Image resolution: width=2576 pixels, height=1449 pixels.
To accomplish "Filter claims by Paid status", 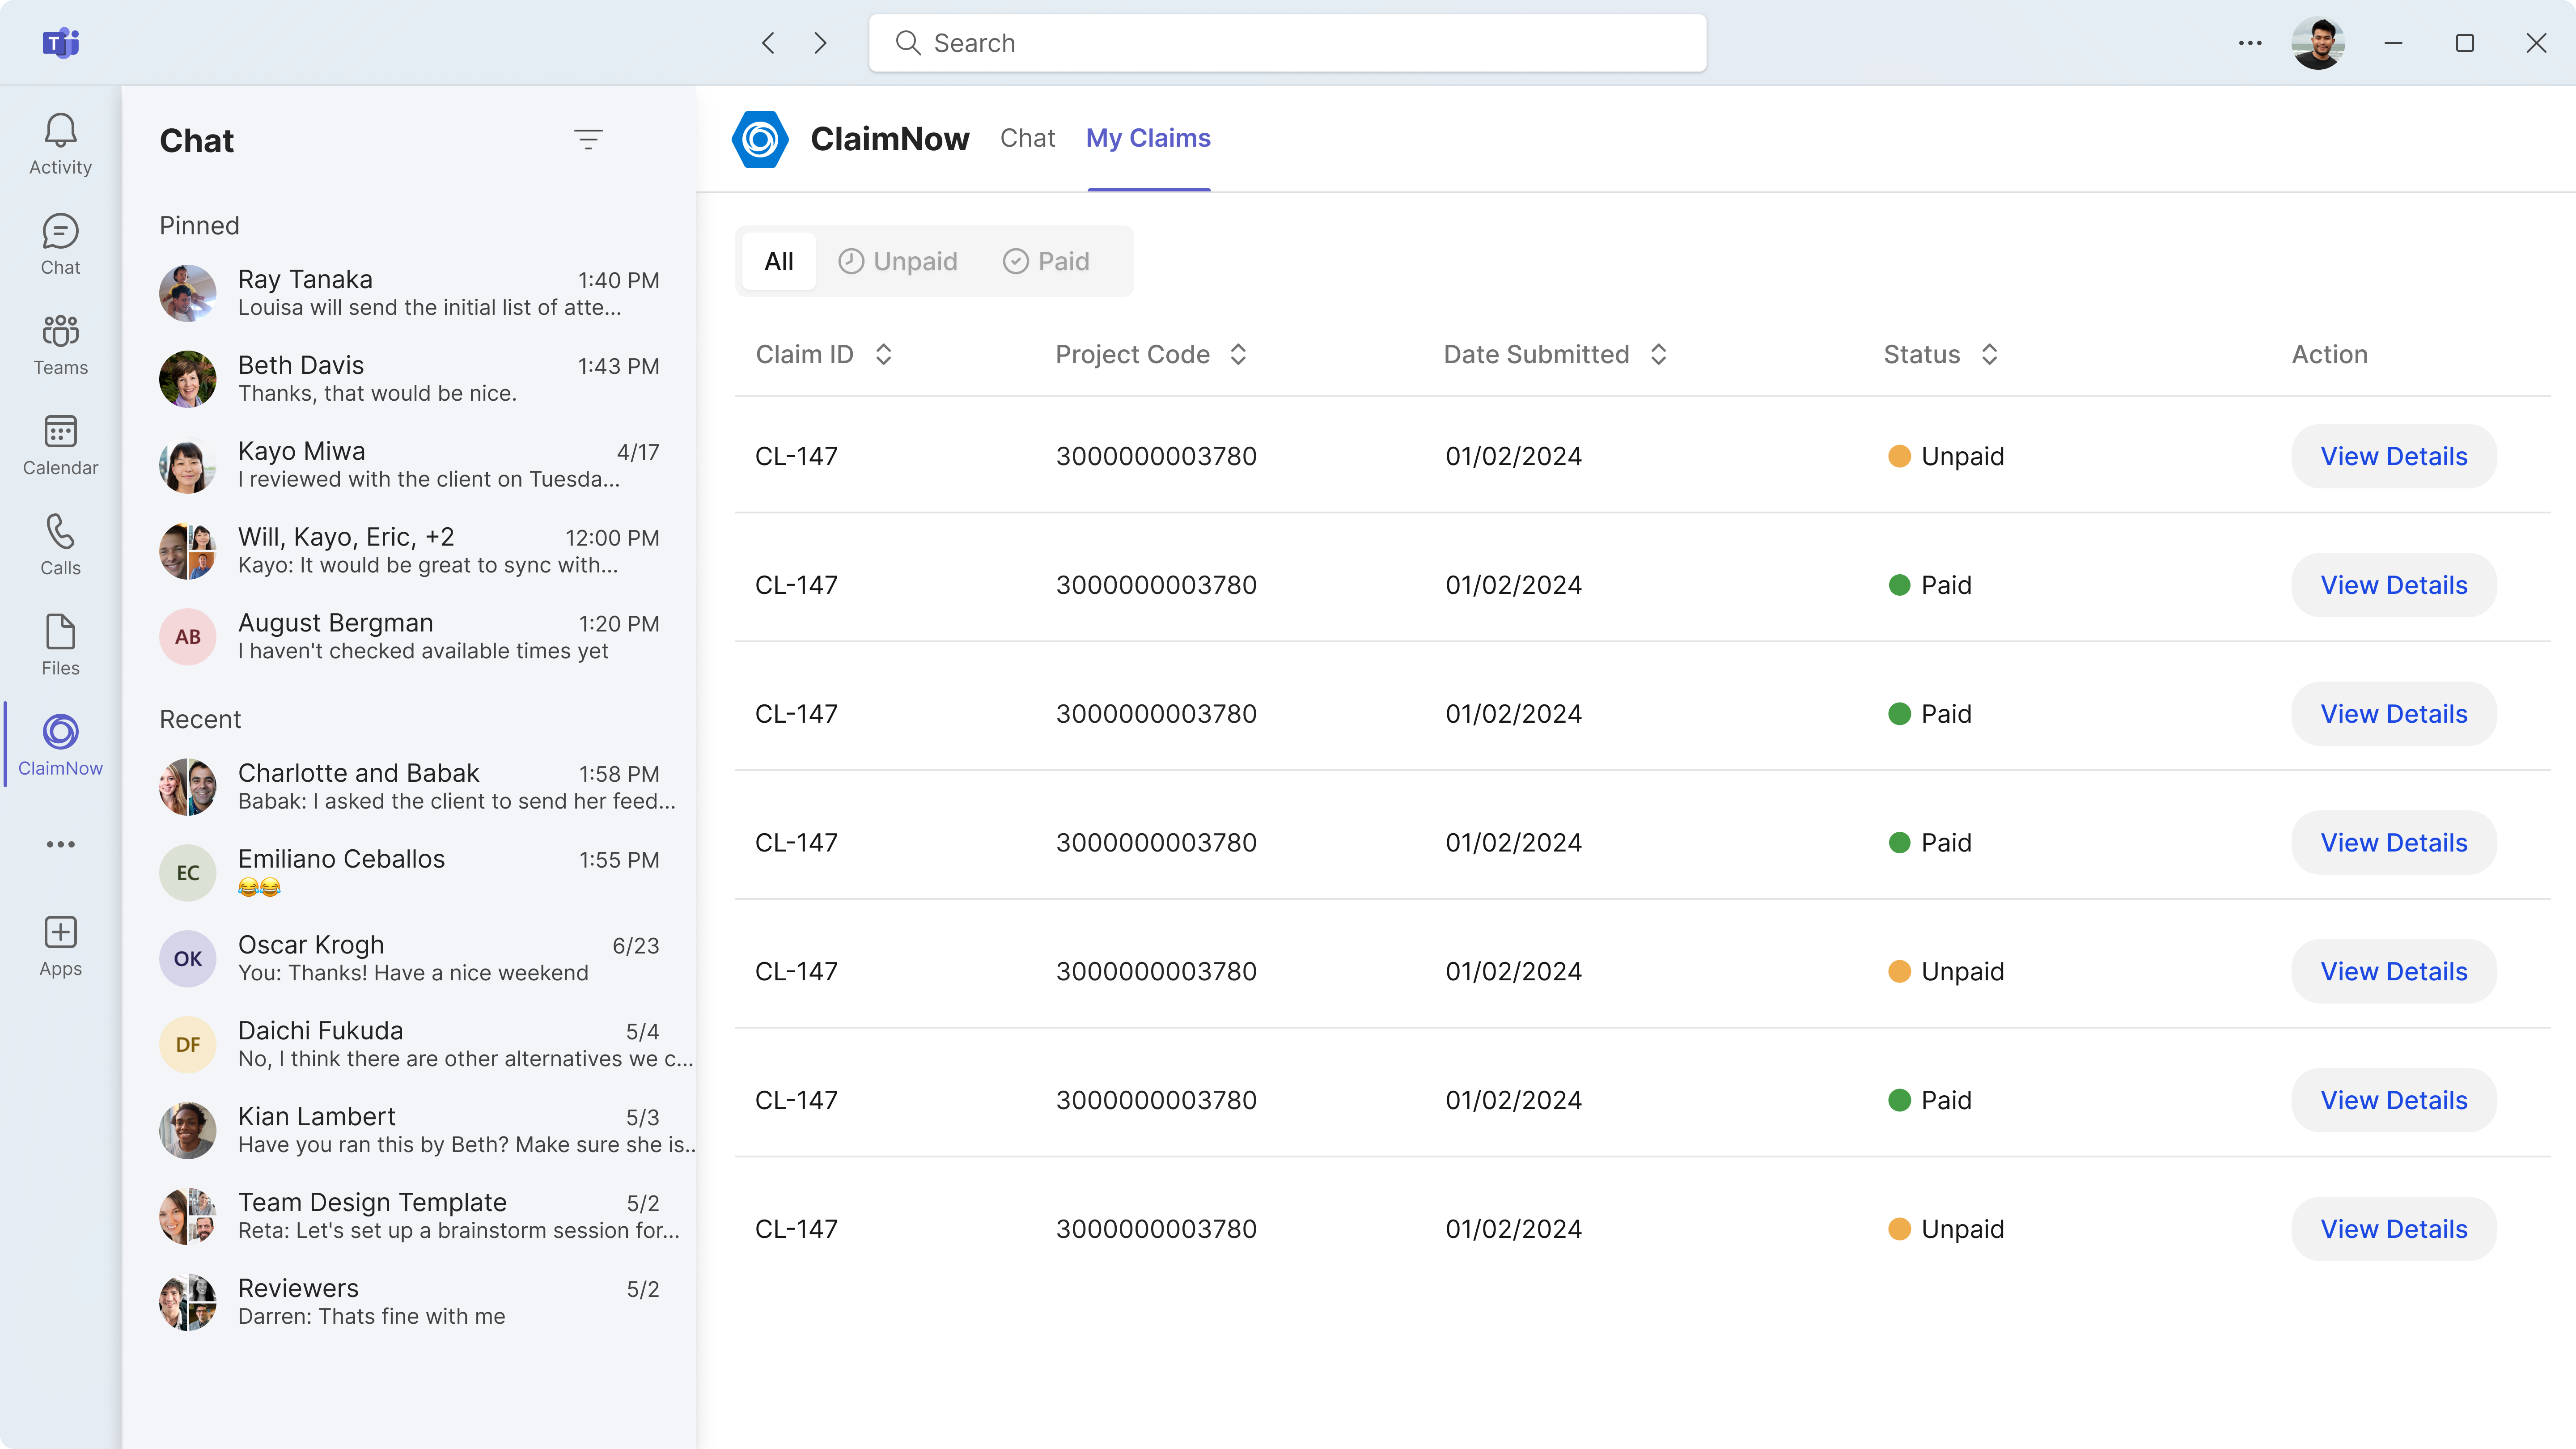I will [x=1046, y=261].
